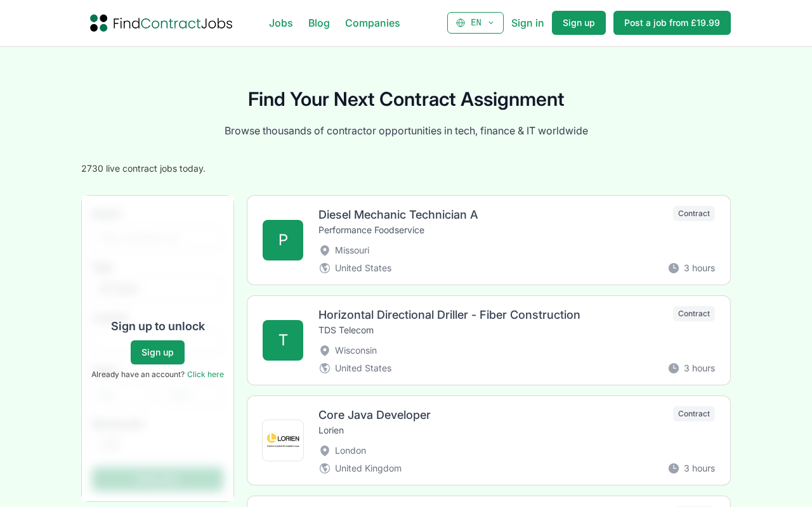Viewport: 812px width, 507px height.
Task: Click United States in the TDS Telecom card
Action: [x=363, y=368]
